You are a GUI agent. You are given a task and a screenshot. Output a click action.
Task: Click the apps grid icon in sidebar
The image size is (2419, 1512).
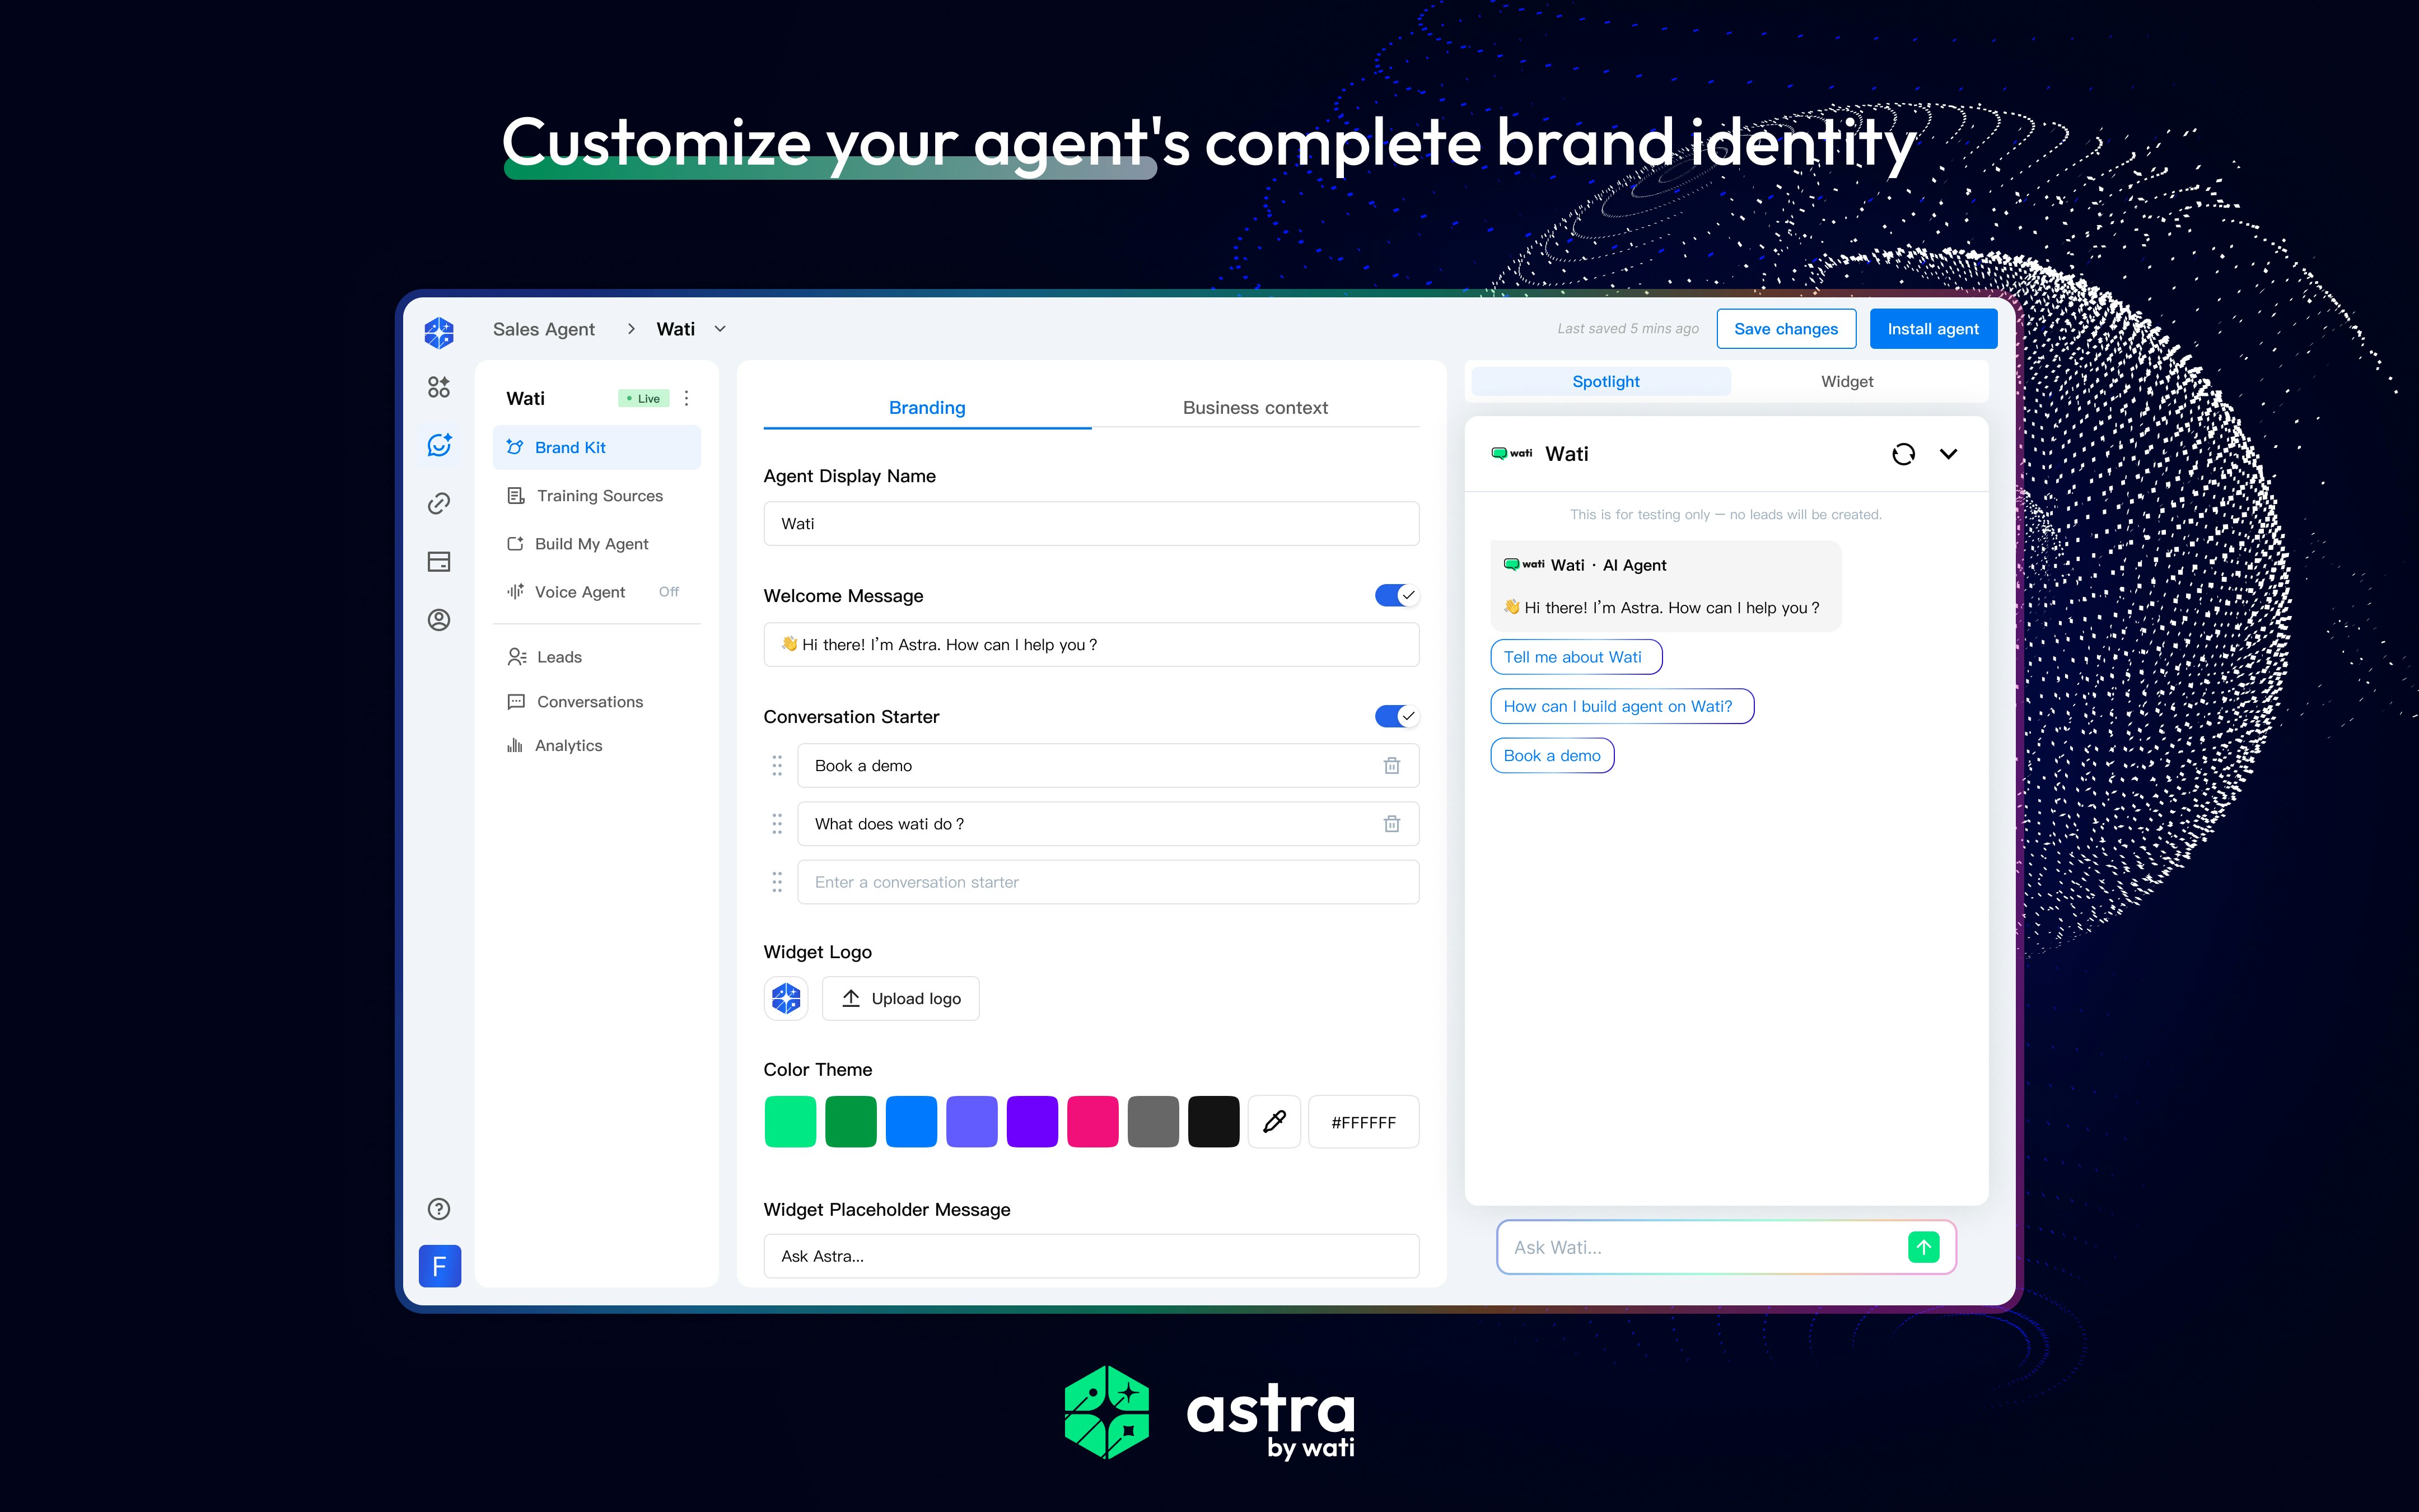coord(439,387)
